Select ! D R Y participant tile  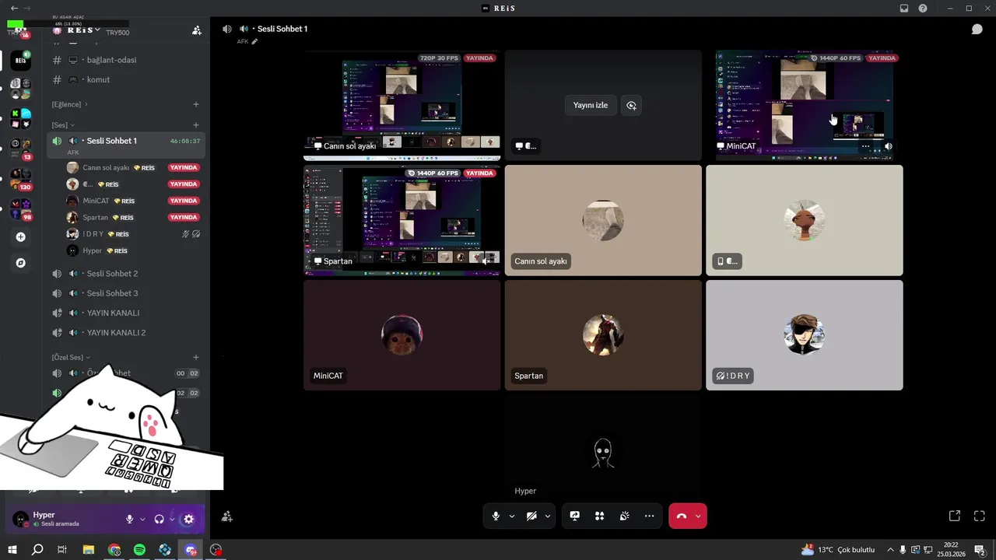(x=804, y=335)
